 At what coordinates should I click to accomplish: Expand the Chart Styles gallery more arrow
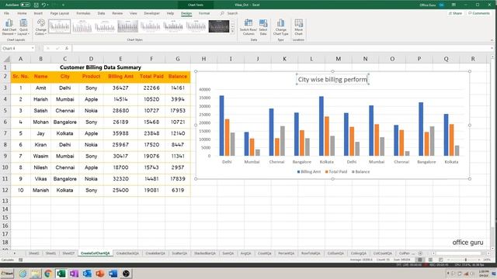[x=233, y=31]
